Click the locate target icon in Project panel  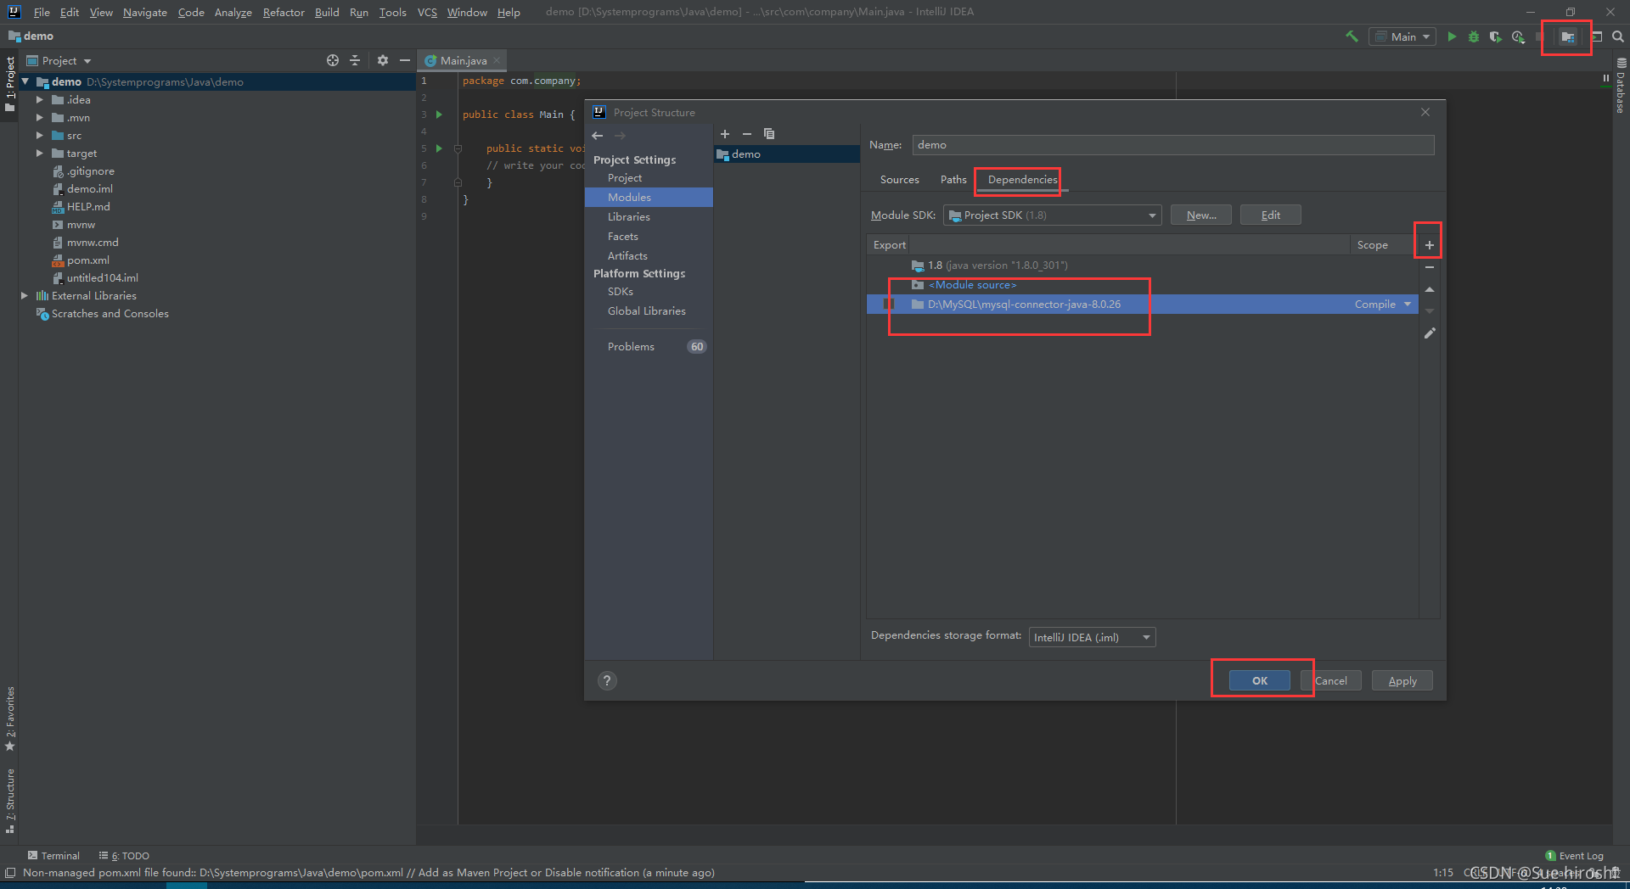(x=333, y=60)
